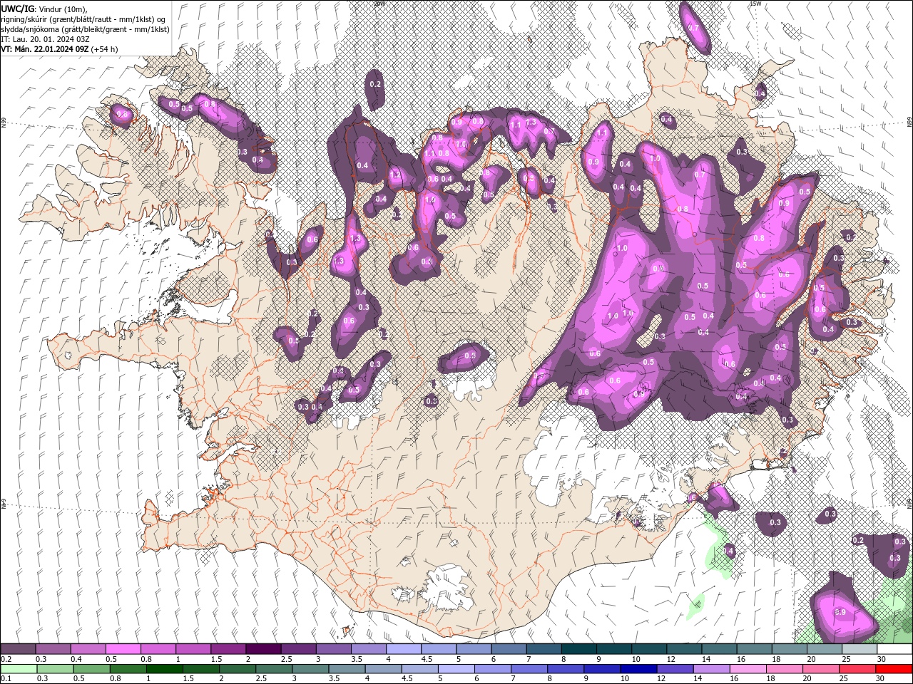Click the pink 20 rain scale swatch
The height and width of the screenshot is (684, 913).
tap(820, 669)
